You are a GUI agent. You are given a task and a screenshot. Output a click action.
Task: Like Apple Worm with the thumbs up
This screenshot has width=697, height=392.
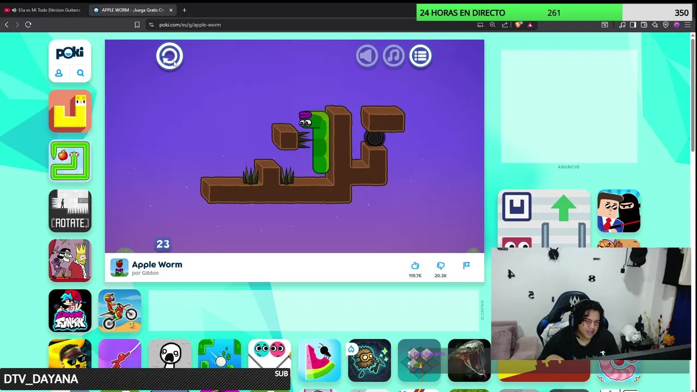[415, 266]
